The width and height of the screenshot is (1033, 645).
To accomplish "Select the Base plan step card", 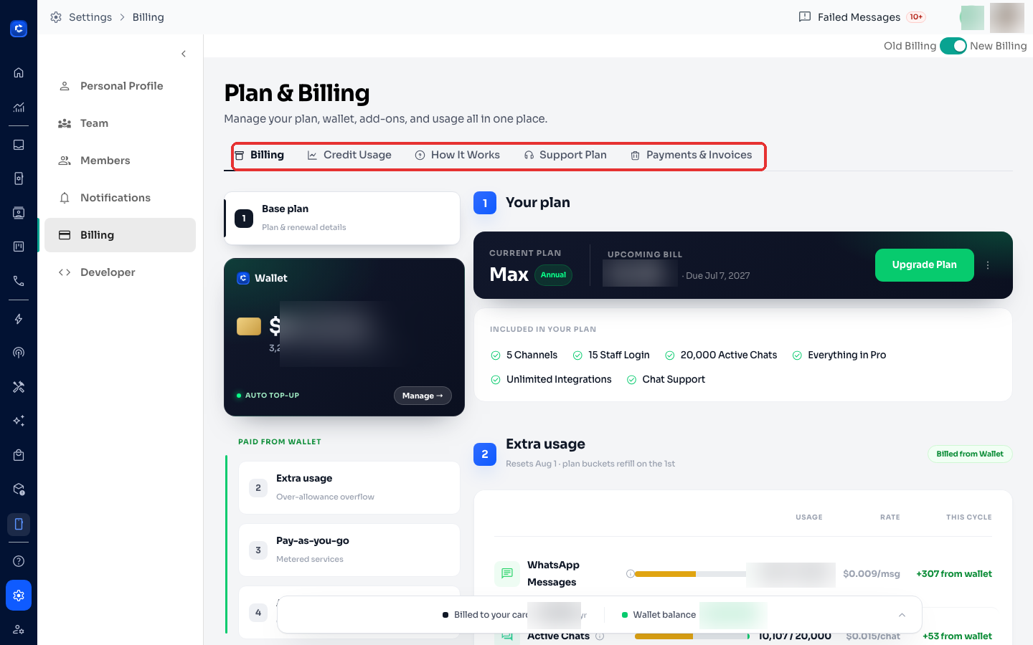I will tap(342, 218).
